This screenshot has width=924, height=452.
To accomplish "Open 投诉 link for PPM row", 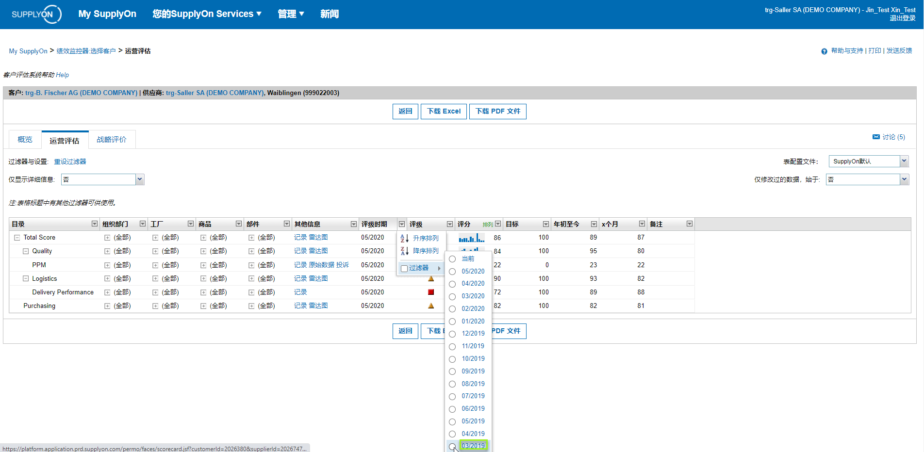I will point(343,265).
